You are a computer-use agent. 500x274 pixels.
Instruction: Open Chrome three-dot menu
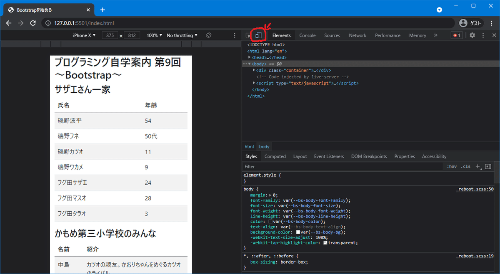pos(492,23)
